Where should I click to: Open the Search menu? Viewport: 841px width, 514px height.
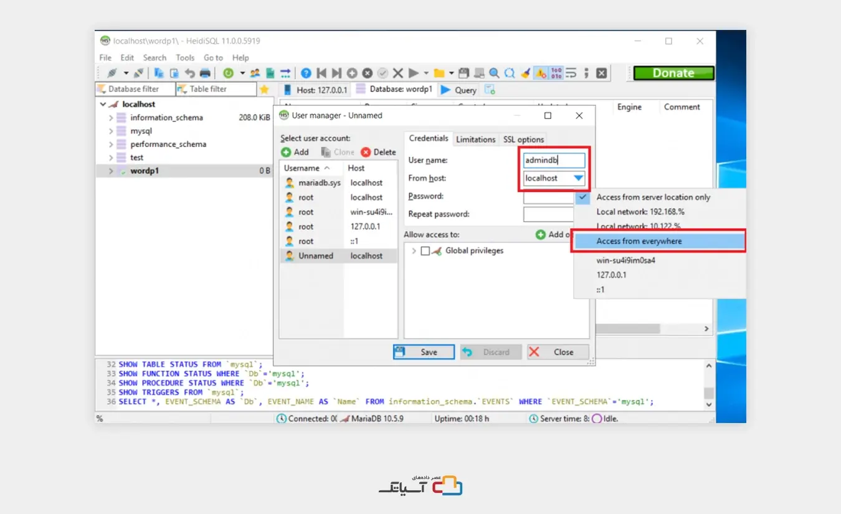pyautogui.click(x=154, y=57)
